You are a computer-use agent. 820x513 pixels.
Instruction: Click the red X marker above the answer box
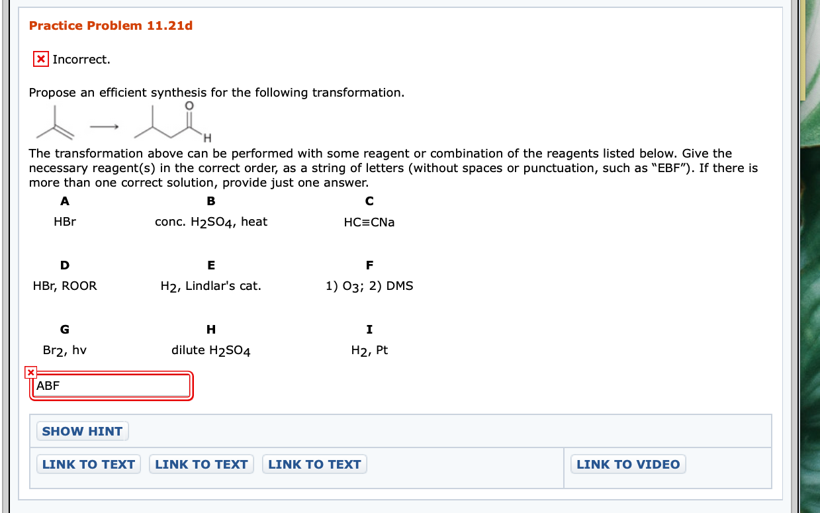(30, 372)
